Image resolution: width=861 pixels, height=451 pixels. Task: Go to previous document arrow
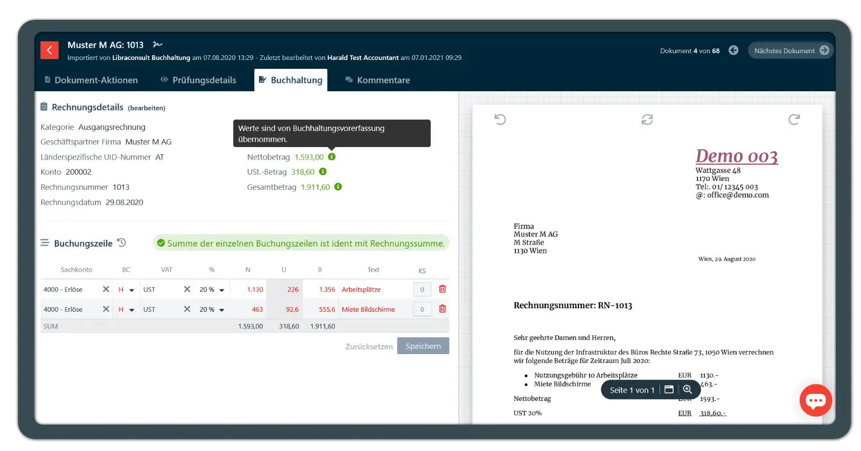[734, 51]
